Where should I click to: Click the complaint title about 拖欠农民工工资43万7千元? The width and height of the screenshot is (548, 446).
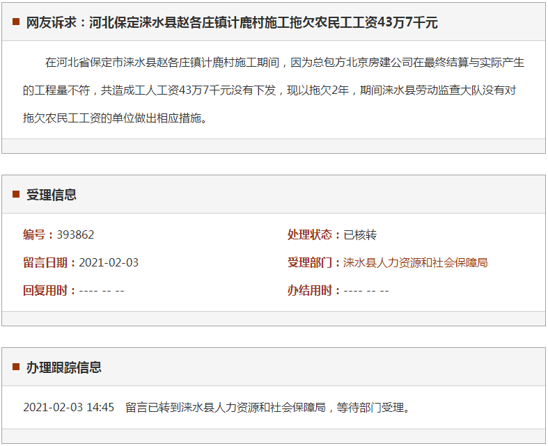coord(232,22)
